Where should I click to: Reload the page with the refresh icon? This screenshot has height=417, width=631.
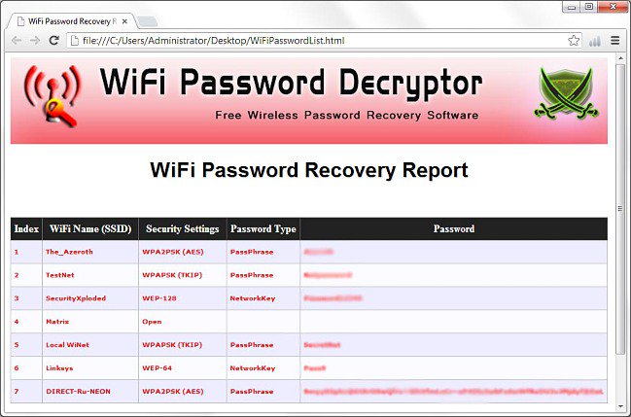pyautogui.click(x=54, y=41)
